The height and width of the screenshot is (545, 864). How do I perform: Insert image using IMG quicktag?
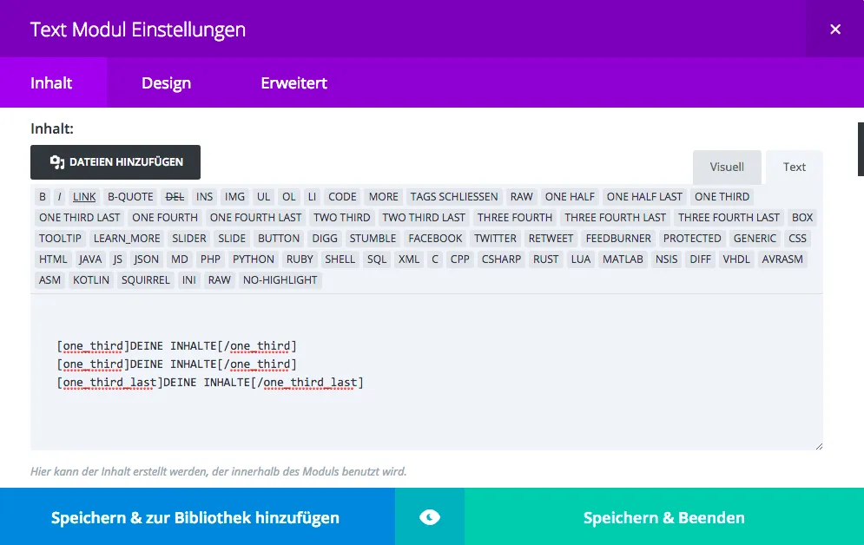(234, 197)
